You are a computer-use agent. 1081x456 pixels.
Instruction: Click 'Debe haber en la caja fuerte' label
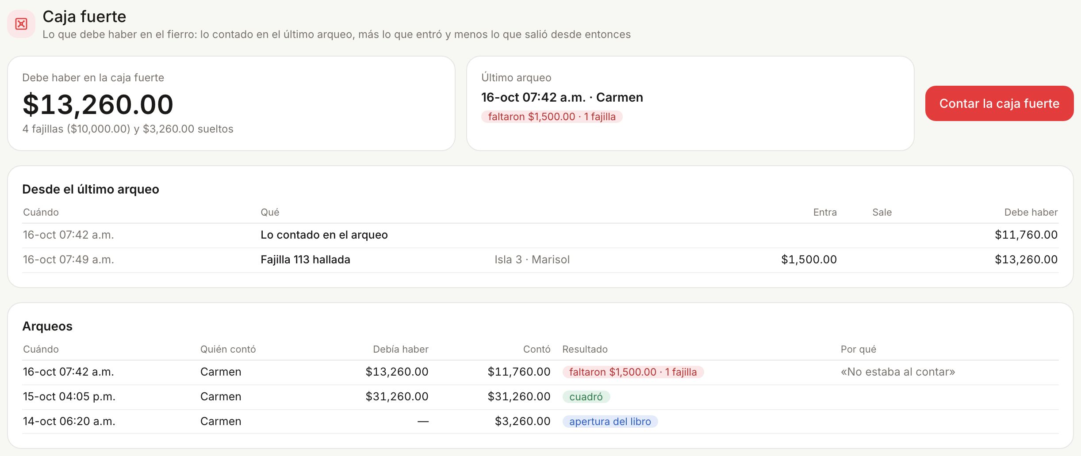[x=93, y=78]
